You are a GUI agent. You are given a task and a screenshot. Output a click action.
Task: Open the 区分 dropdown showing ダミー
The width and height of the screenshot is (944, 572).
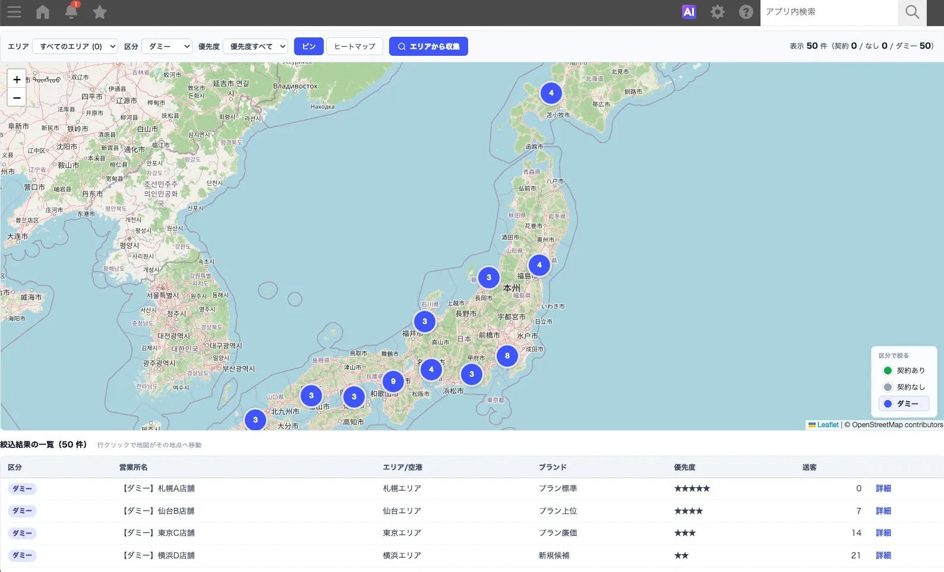167,46
